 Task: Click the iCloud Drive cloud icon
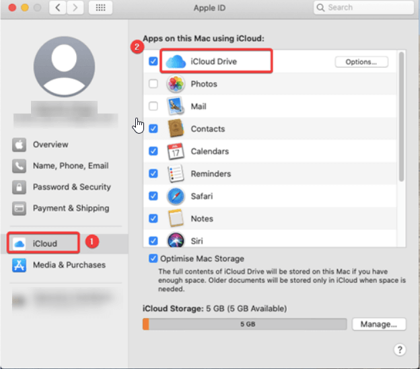pos(176,62)
